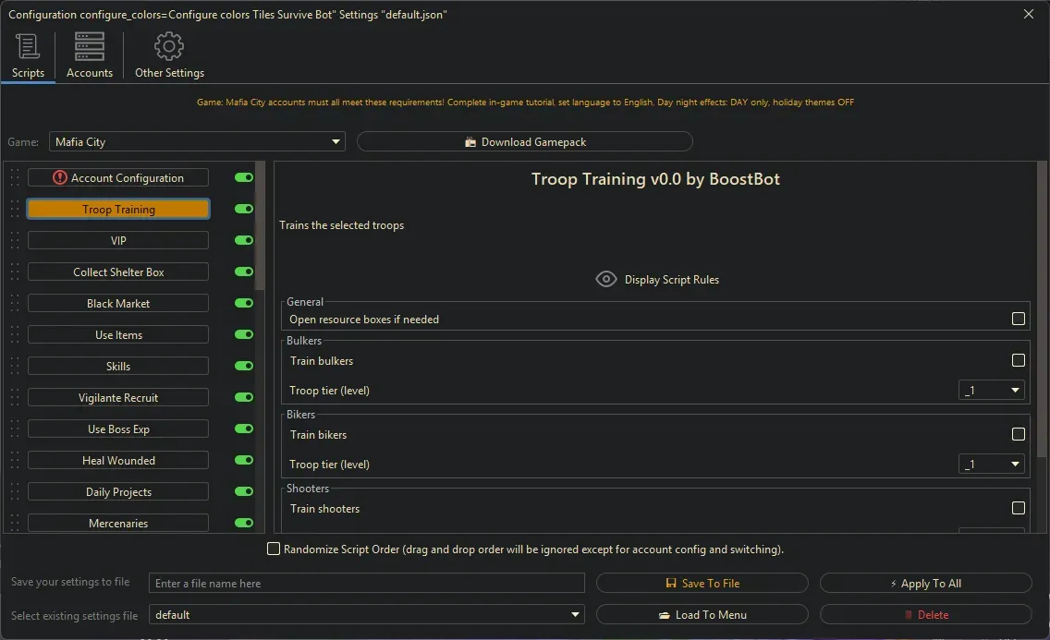1050x640 pixels.
Task: Open the Scripts tab icon
Action: tap(28, 46)
